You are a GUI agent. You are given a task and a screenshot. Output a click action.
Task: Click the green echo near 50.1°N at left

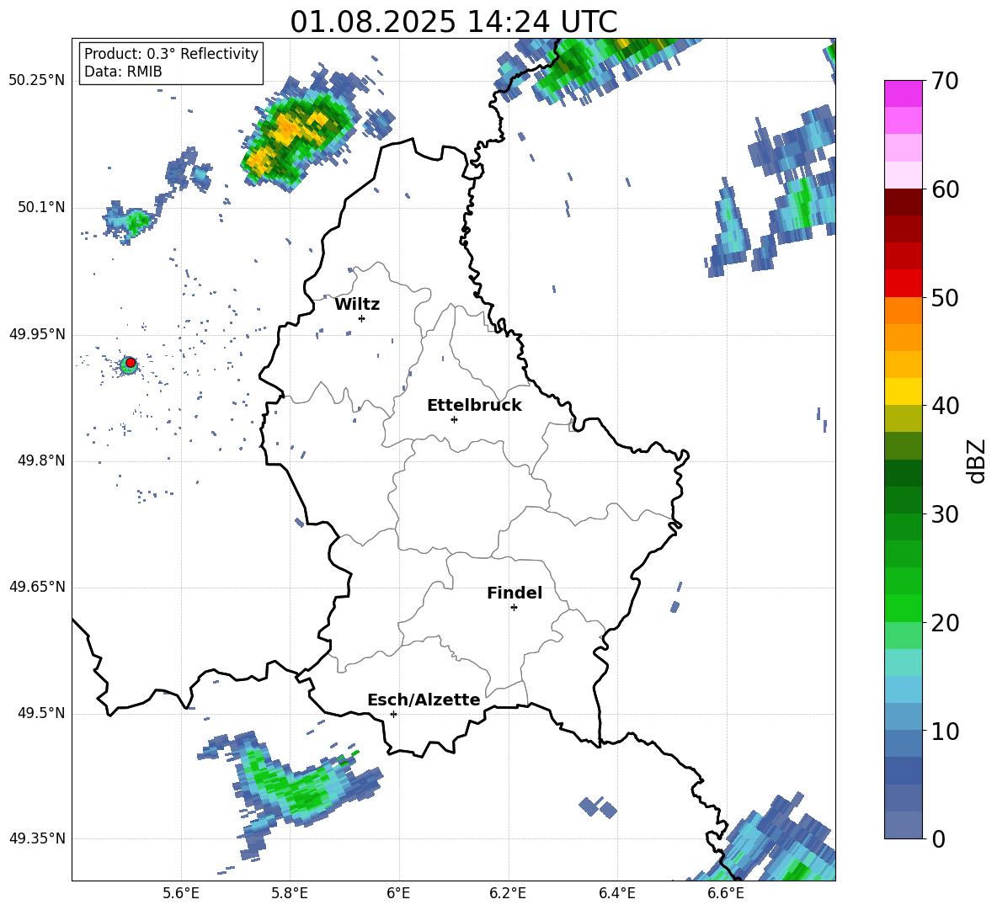[x=136, y=221]
